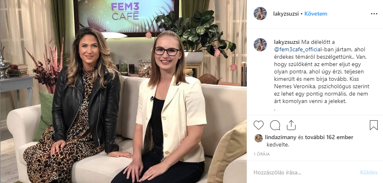Open lindazimany's small avatar in likes
383x183 pixels.
[x=259, y=138]
